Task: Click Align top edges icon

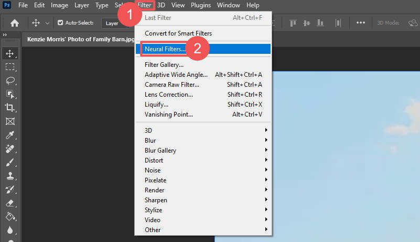Action: pos(293,23)
